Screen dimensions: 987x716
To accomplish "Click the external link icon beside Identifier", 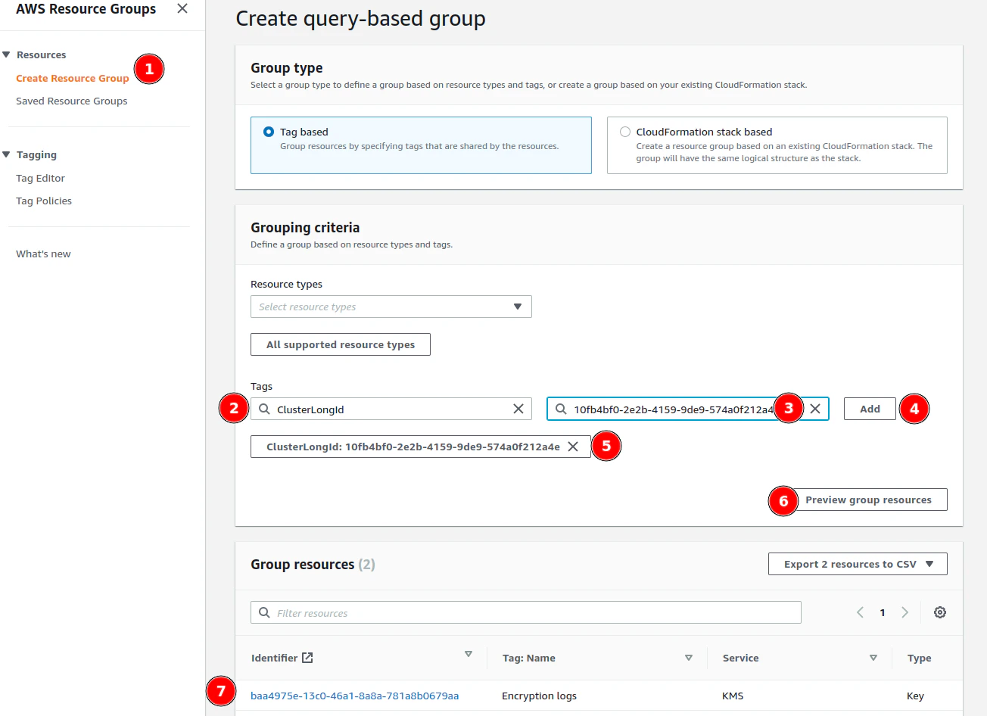I will 306,657.
